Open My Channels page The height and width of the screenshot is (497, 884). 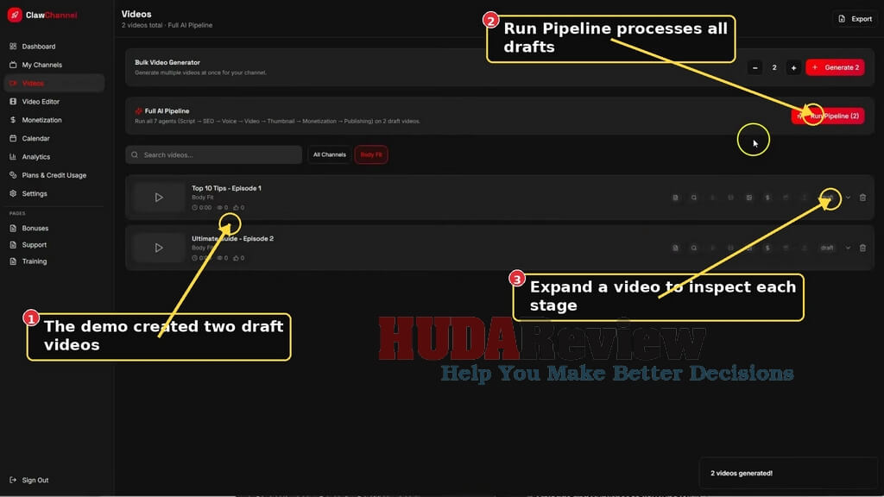[x=41, y=65]
